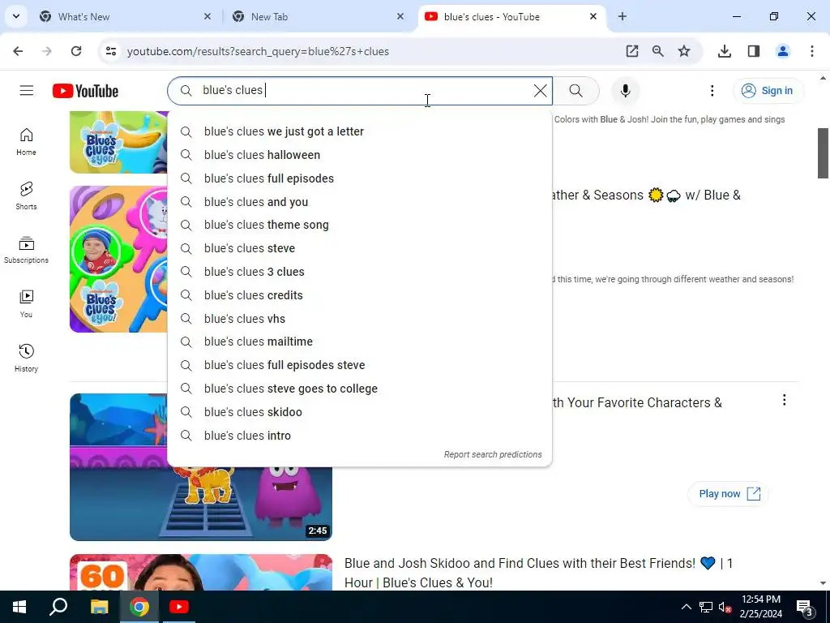Open the Weather & Seasons video thumbnail
830x623 pixels.
click(x=118, y=259)
